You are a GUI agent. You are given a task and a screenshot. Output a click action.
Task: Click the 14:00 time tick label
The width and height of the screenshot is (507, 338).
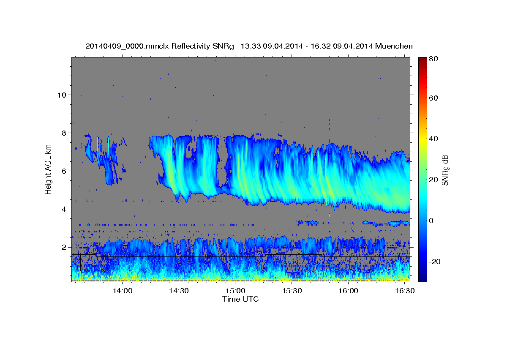[x=123, y=291]
